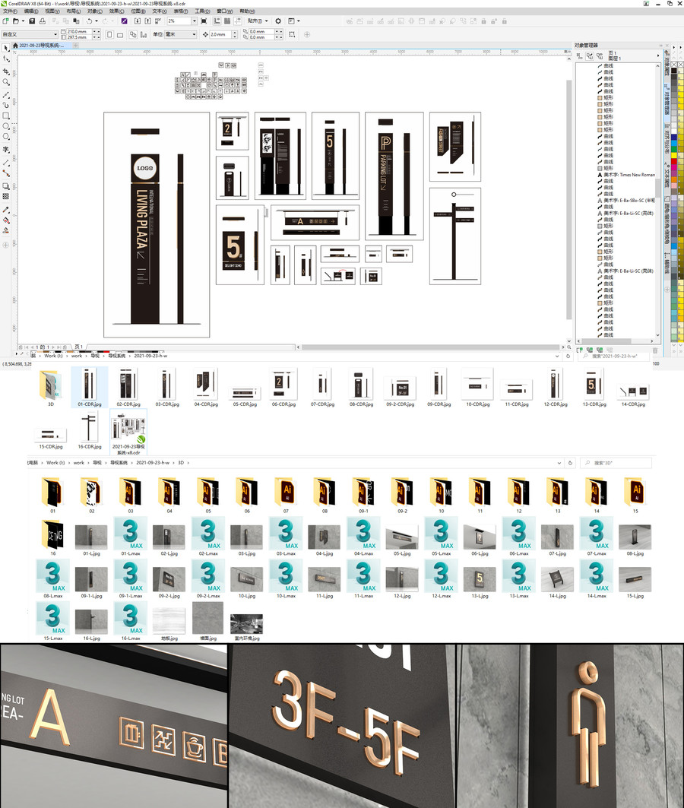Toggle Show Object Properties in Object Manager
This screenshot has height=808, width=684.
[579, 55]
